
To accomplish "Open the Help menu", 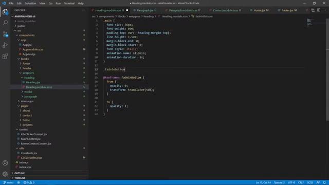I will [x=81, y=4].
